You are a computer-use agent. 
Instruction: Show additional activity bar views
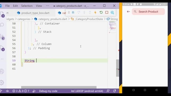2,59
